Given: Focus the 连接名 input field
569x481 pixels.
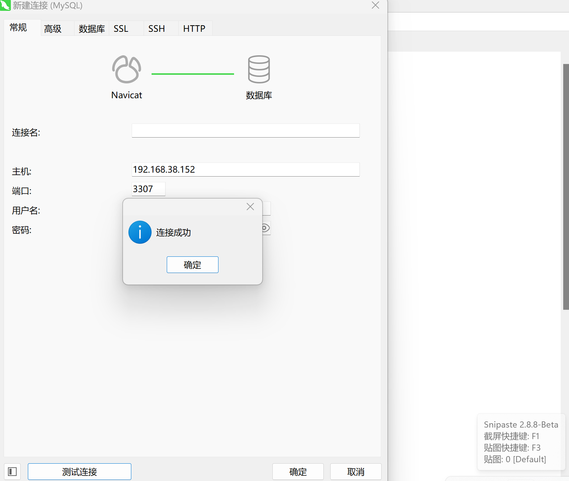Looking at the screenshot, I should pyautogui.click(x=246, y=130).
